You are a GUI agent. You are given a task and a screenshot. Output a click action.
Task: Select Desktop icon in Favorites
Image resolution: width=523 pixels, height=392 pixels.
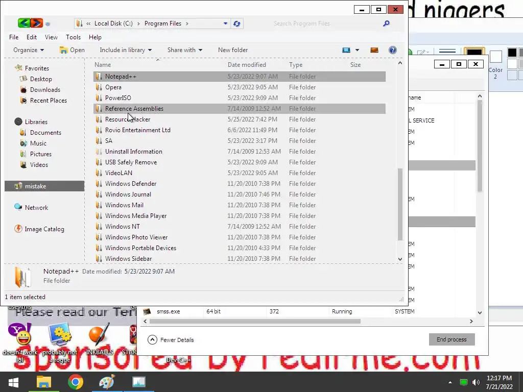click(23, 79)
